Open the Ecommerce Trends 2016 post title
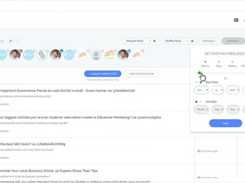The height and width of the screenshot is (183, 245). pyautogui.click(x=67, y=91)
